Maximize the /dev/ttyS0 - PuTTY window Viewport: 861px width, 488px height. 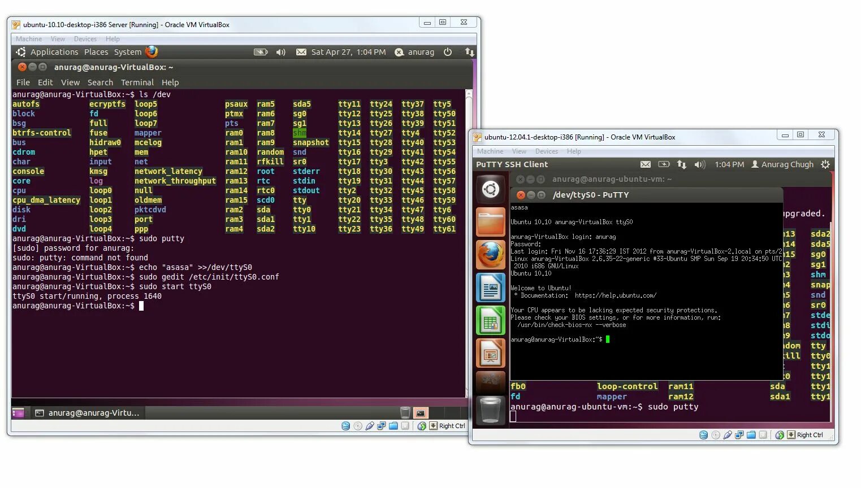pyautogui.click(x=541, y=195)
